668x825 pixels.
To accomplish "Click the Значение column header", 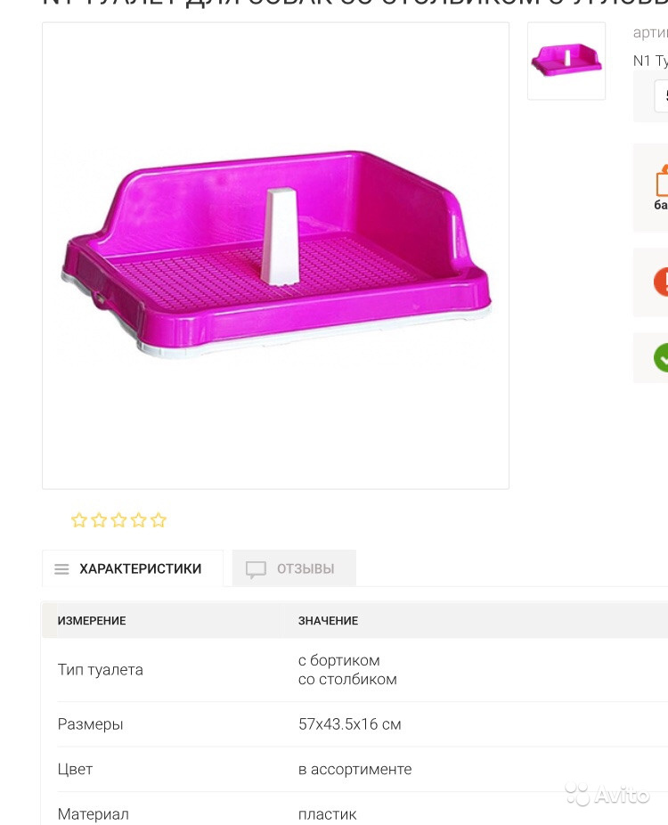I will (329, 621).
